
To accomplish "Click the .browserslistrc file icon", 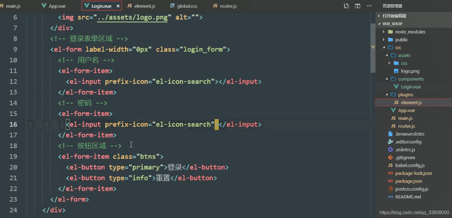I will click(x=390, y=134).
